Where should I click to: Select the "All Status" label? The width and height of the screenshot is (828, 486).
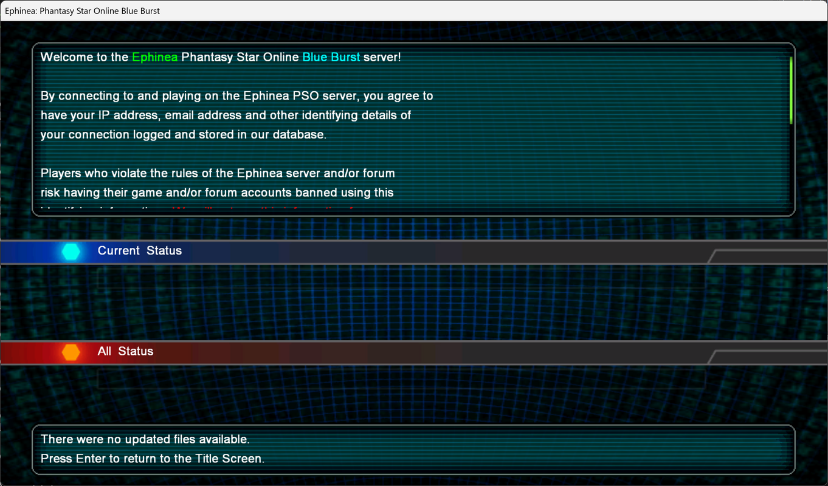click(125, 352)
